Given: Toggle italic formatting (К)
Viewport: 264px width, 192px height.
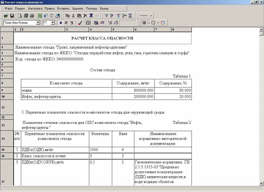Looking at the screenshot, I should point(66,23).
